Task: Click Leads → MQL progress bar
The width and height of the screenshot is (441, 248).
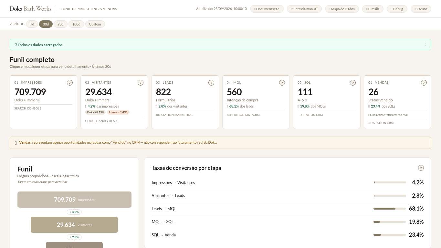Action: 390,209
